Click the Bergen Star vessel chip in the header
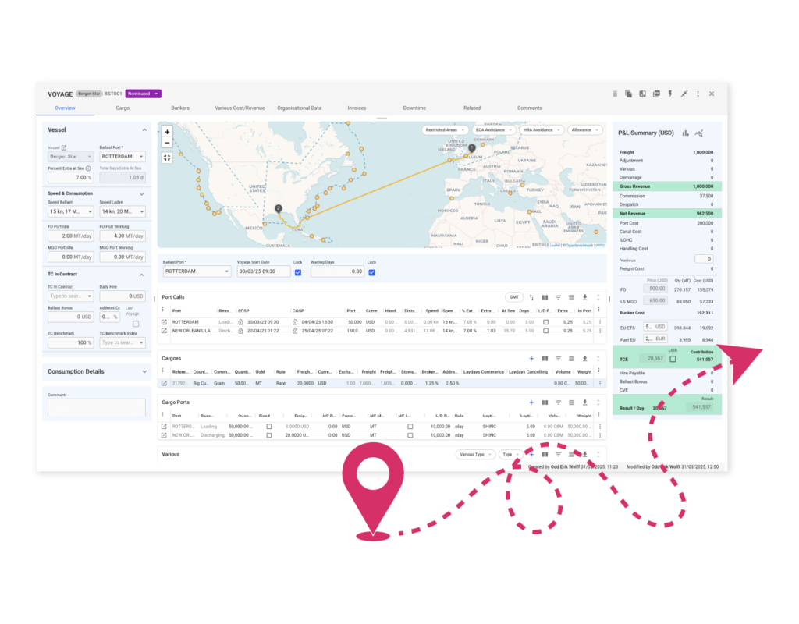Image resolution: width=799 pixels, height=624 pixels. (89, 94)
